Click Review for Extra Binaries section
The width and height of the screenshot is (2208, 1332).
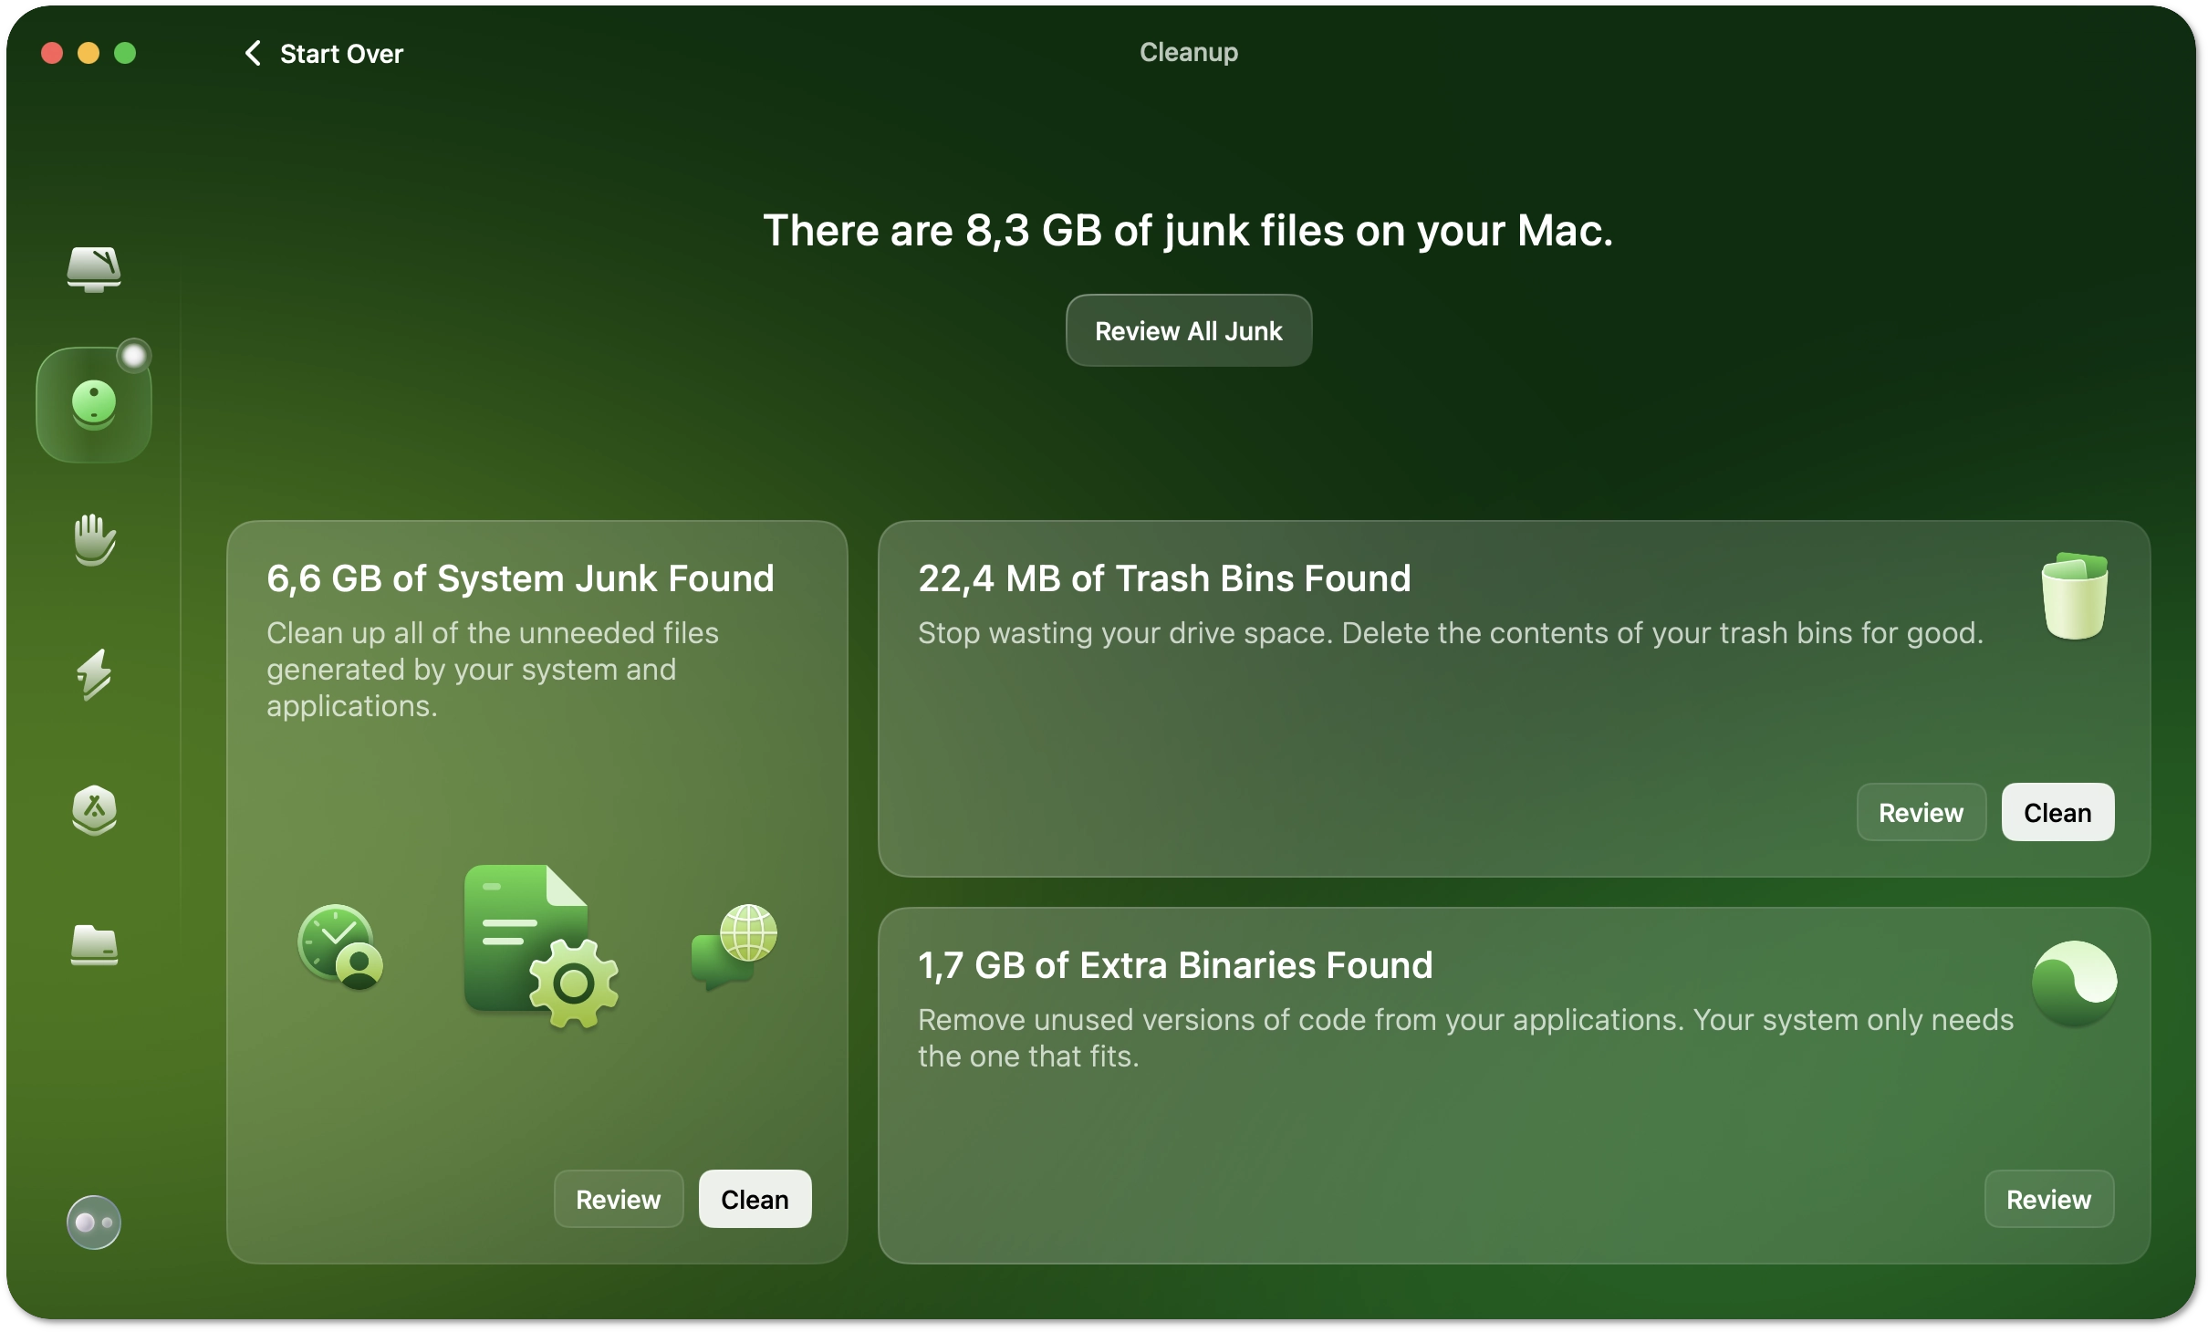click(2047, 1198)
